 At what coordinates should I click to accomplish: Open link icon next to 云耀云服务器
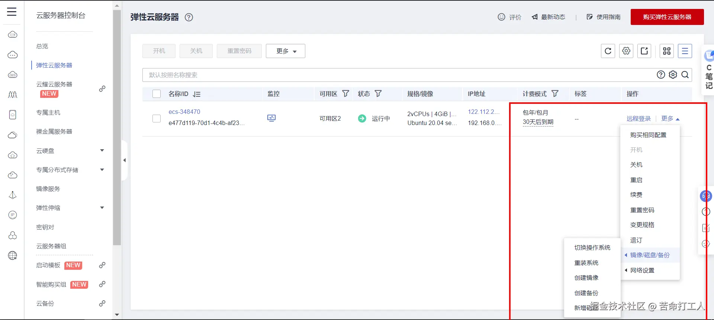point(102,89)
